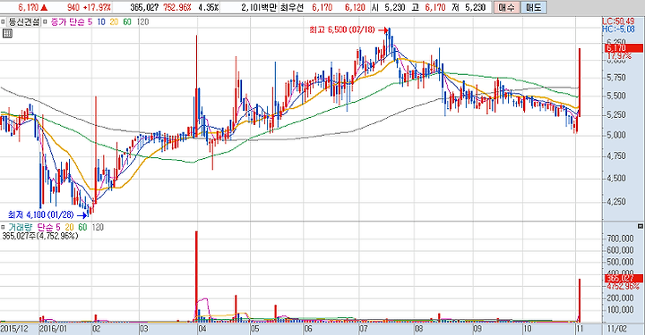Toggle the price 120-day moving average
This screenshot has width=645, height=335.
click(x=142, y=21)
